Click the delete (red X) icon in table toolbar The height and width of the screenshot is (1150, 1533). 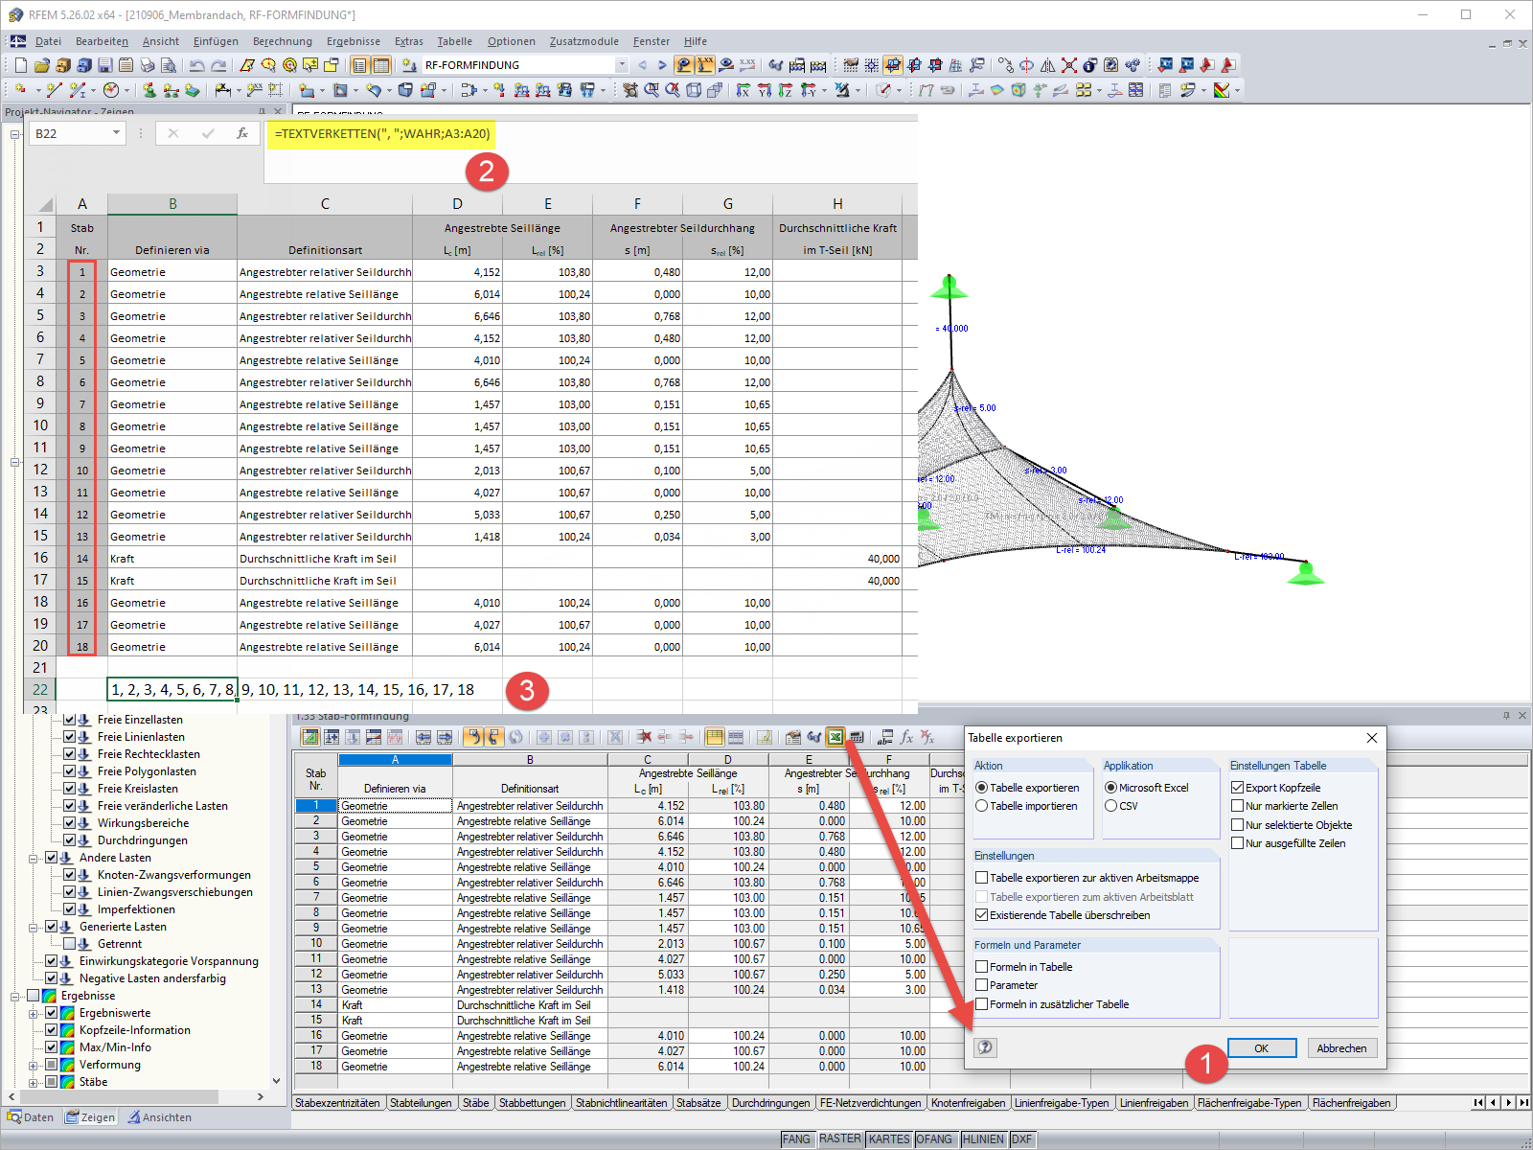point(645,737)
